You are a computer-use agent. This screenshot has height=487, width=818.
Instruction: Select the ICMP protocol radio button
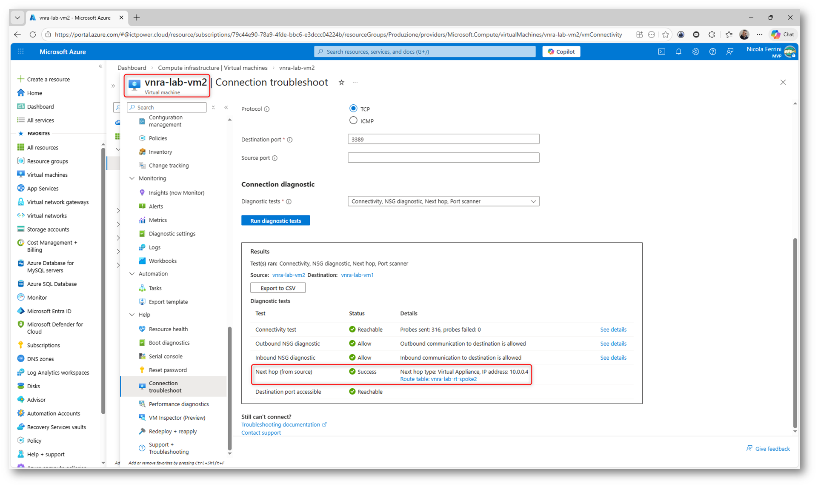(353, 120)
